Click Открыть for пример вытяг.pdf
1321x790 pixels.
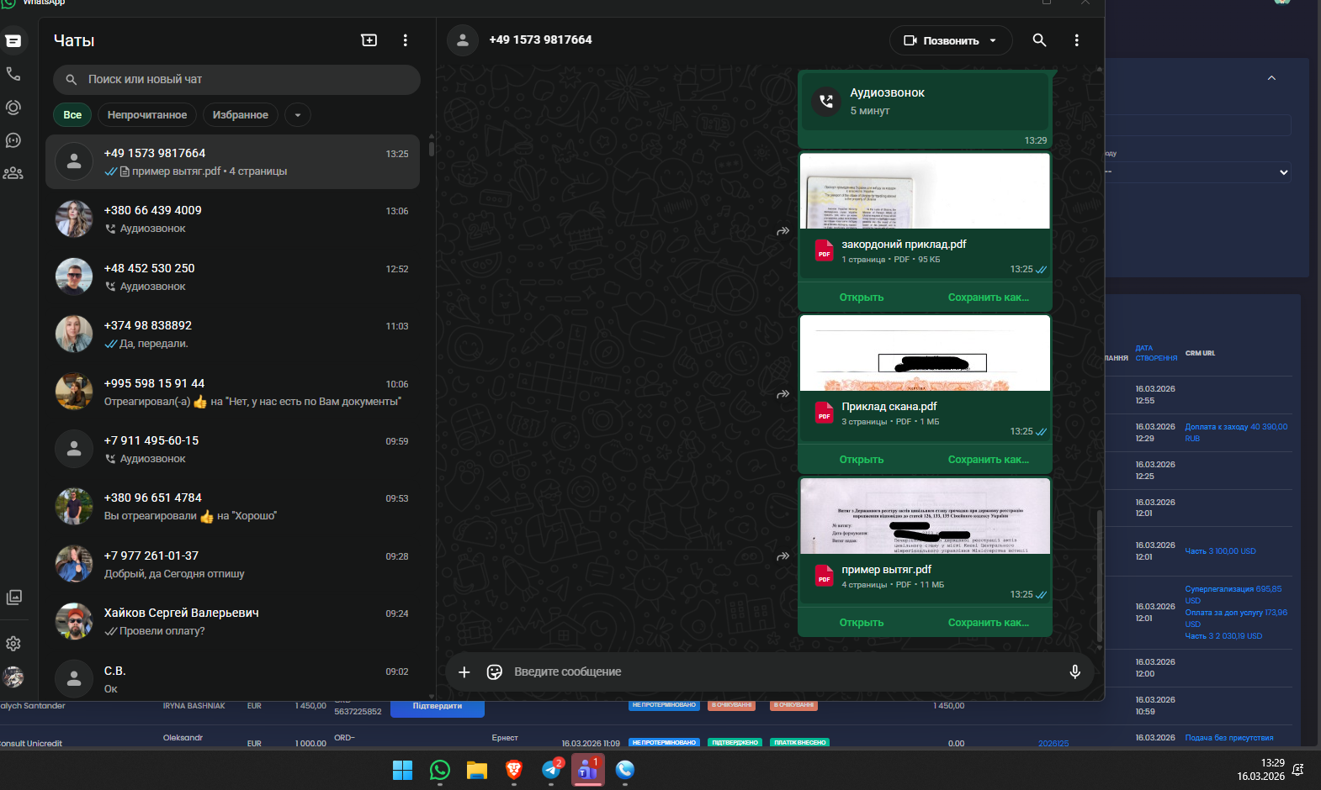[862, 623]
